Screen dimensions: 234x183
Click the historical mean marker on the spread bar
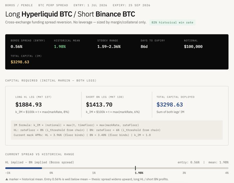point(135,168)
